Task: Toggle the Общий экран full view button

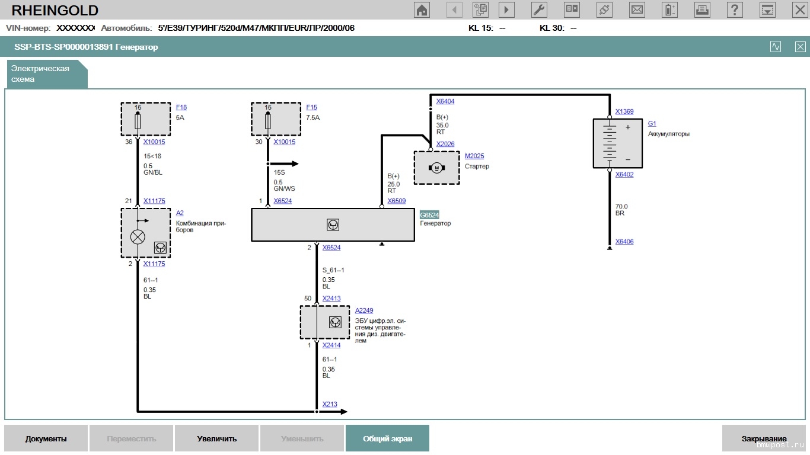Action: (x=387, y=439)
